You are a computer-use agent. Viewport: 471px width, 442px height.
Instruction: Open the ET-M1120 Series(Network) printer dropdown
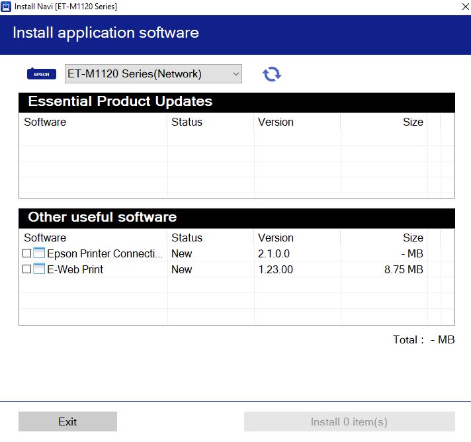pyautogui.click(x=153, y=73)
